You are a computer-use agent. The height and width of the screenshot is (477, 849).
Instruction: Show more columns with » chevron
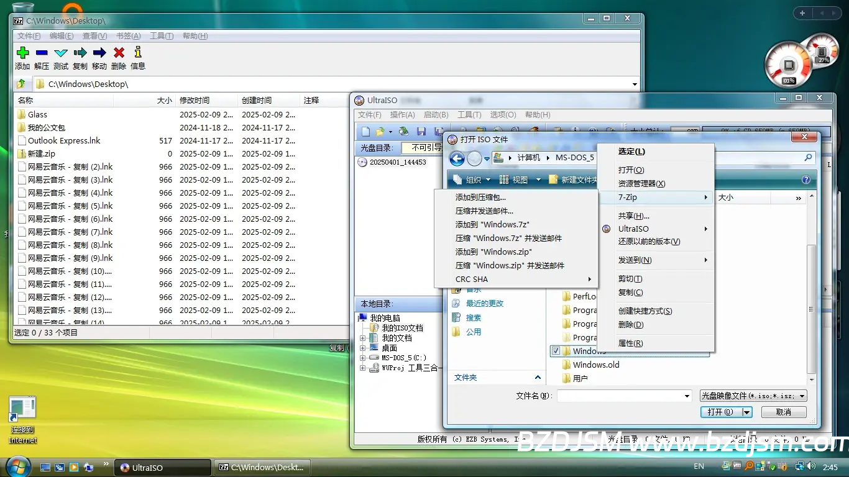[x=799, y=198]
